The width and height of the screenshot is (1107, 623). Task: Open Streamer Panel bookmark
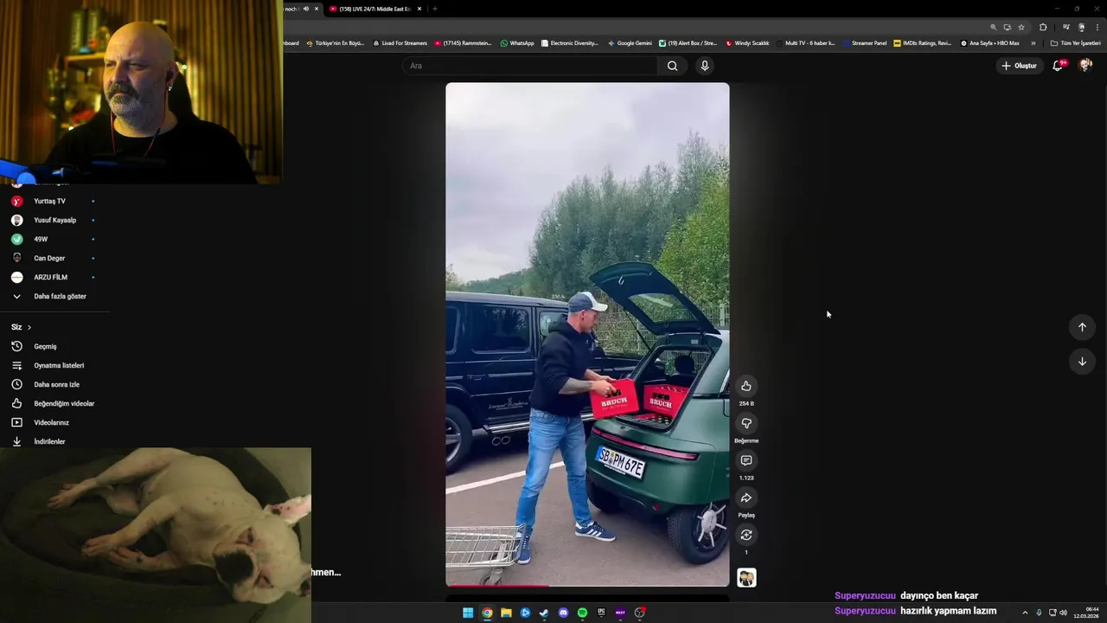coord(864,42)
